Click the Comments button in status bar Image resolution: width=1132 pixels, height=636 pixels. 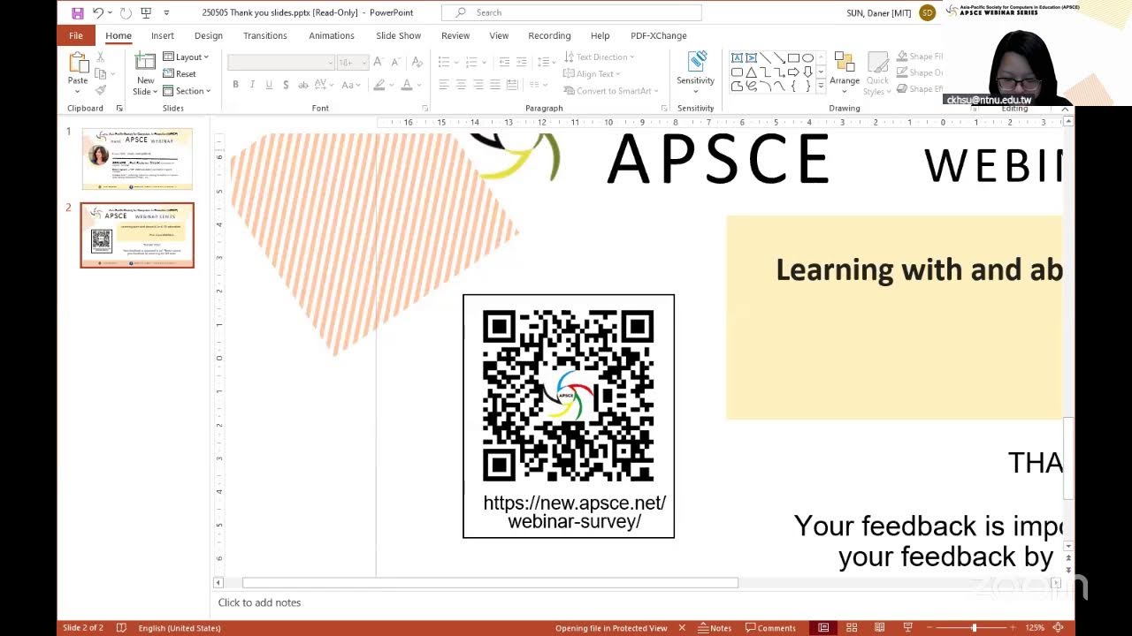[x=770, y=628]
